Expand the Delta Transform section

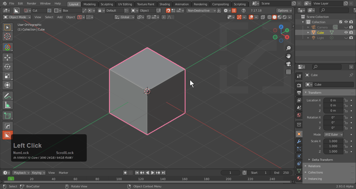(322, 160)
